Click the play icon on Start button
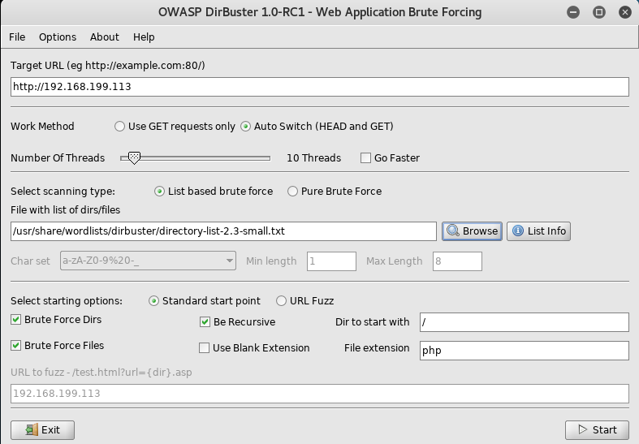Image resolution: width=639 pixels, height=444 pixels. coord(583,429)
